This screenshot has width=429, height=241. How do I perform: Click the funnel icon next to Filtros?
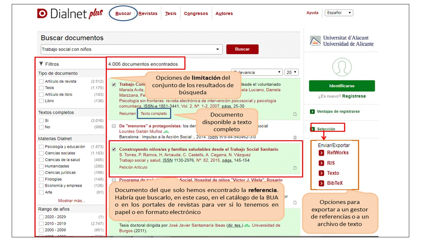41,64
